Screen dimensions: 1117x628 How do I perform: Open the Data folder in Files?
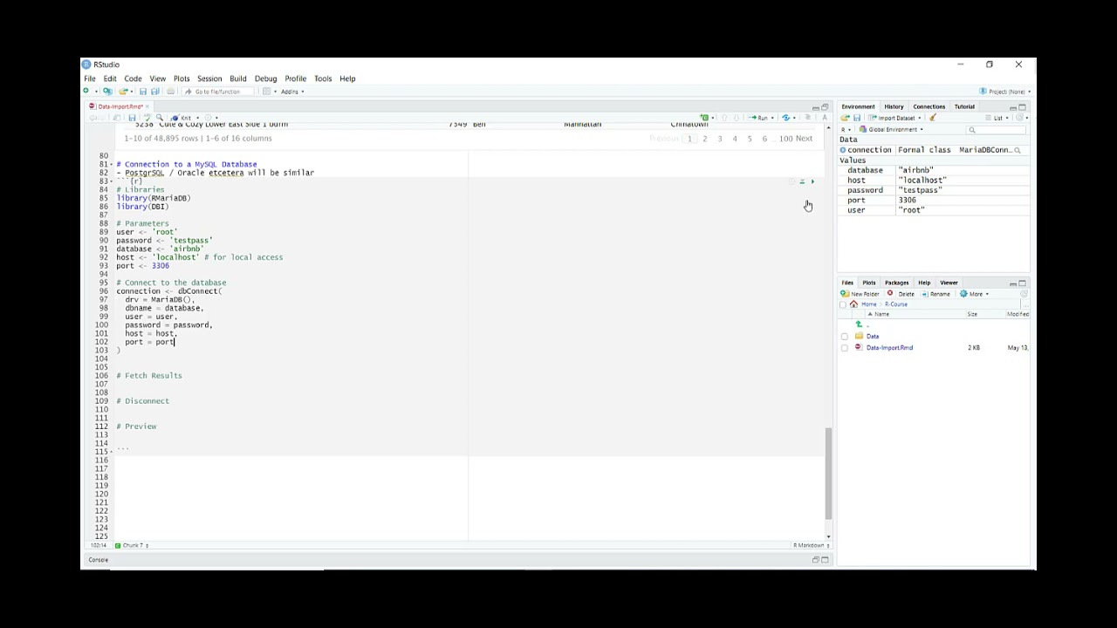pyautogui.click(x=873, y=337)
